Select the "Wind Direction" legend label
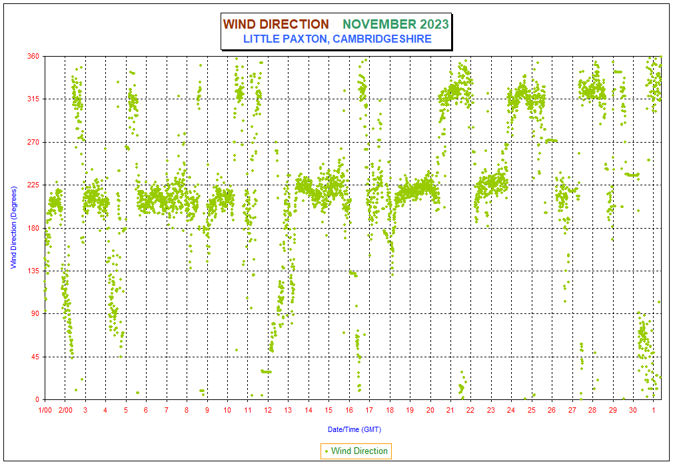The image size is (673, 464). click(x=359, y=451)
